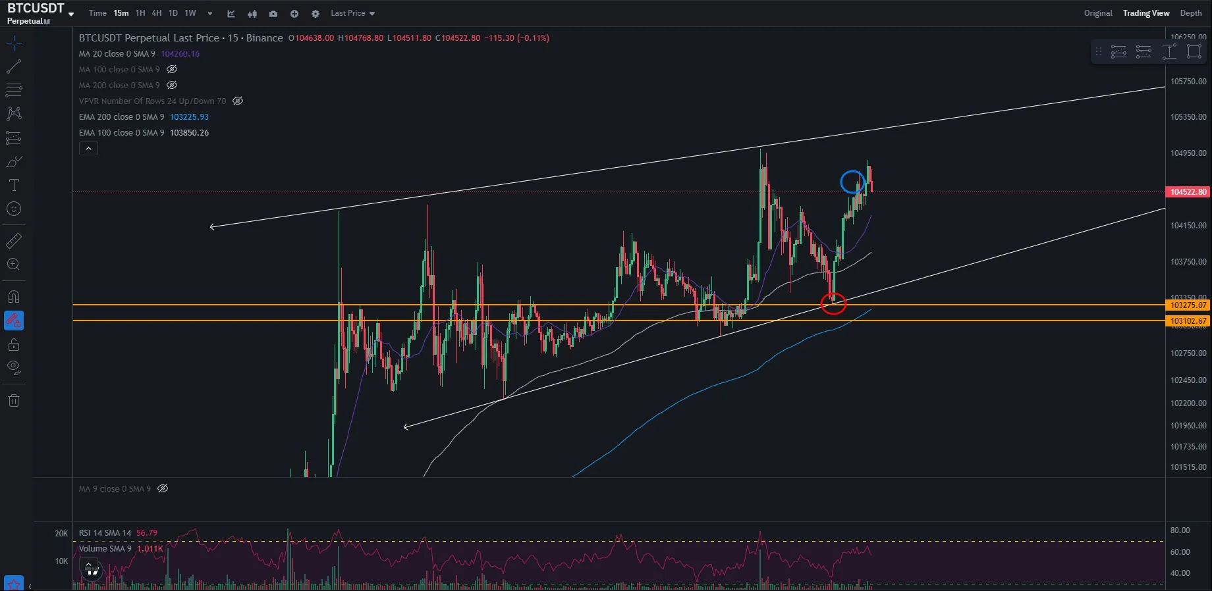The image size is (1212, 591).
Task: Select the trend line drawing tool
Action: (x=14, y=66)
